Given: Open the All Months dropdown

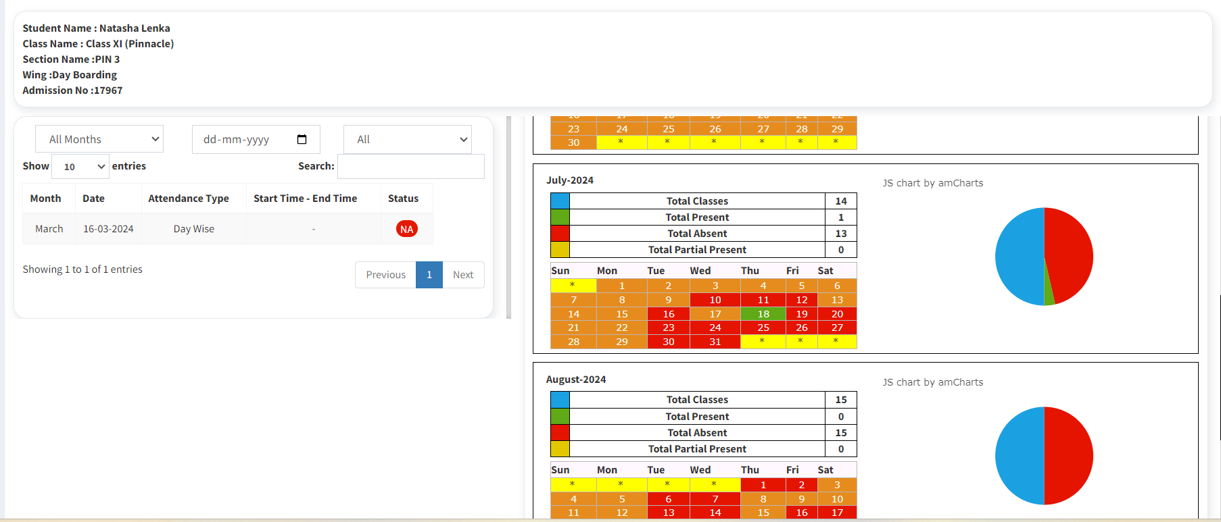Looking at the screenshot, I should pos(99,139).
